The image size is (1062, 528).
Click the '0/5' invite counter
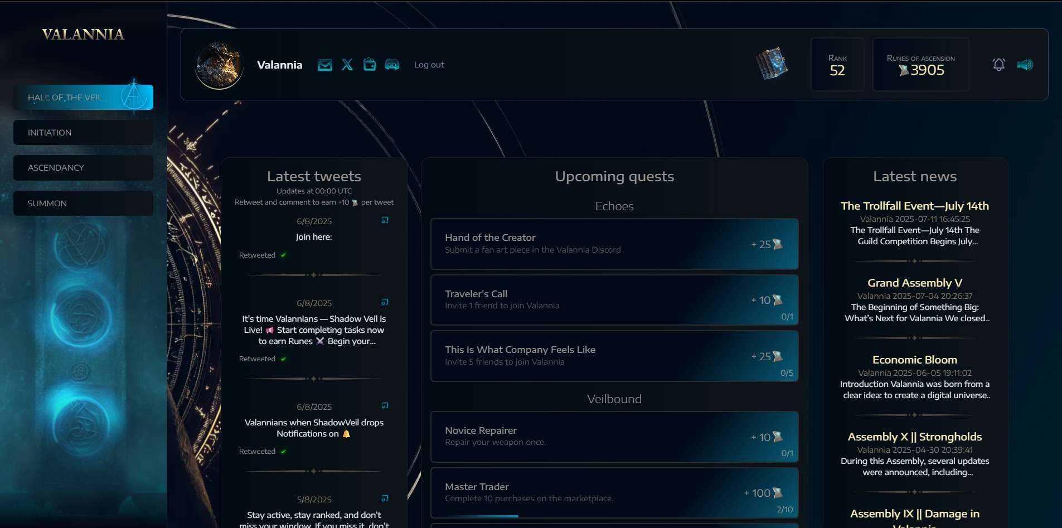coord(787,373)
